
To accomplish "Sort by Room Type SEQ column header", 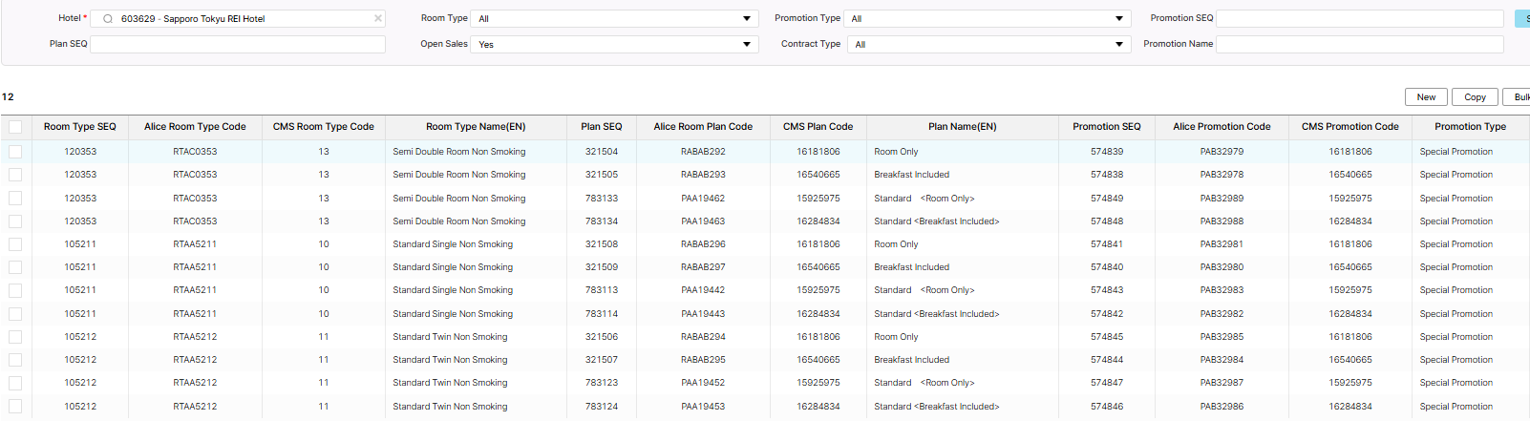I will [x=80, y=127].
